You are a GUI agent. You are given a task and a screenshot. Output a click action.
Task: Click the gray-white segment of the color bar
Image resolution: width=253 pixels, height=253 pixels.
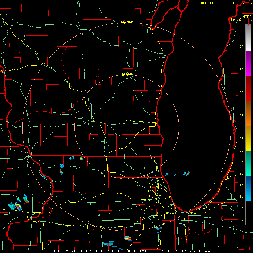click(248, 38)
